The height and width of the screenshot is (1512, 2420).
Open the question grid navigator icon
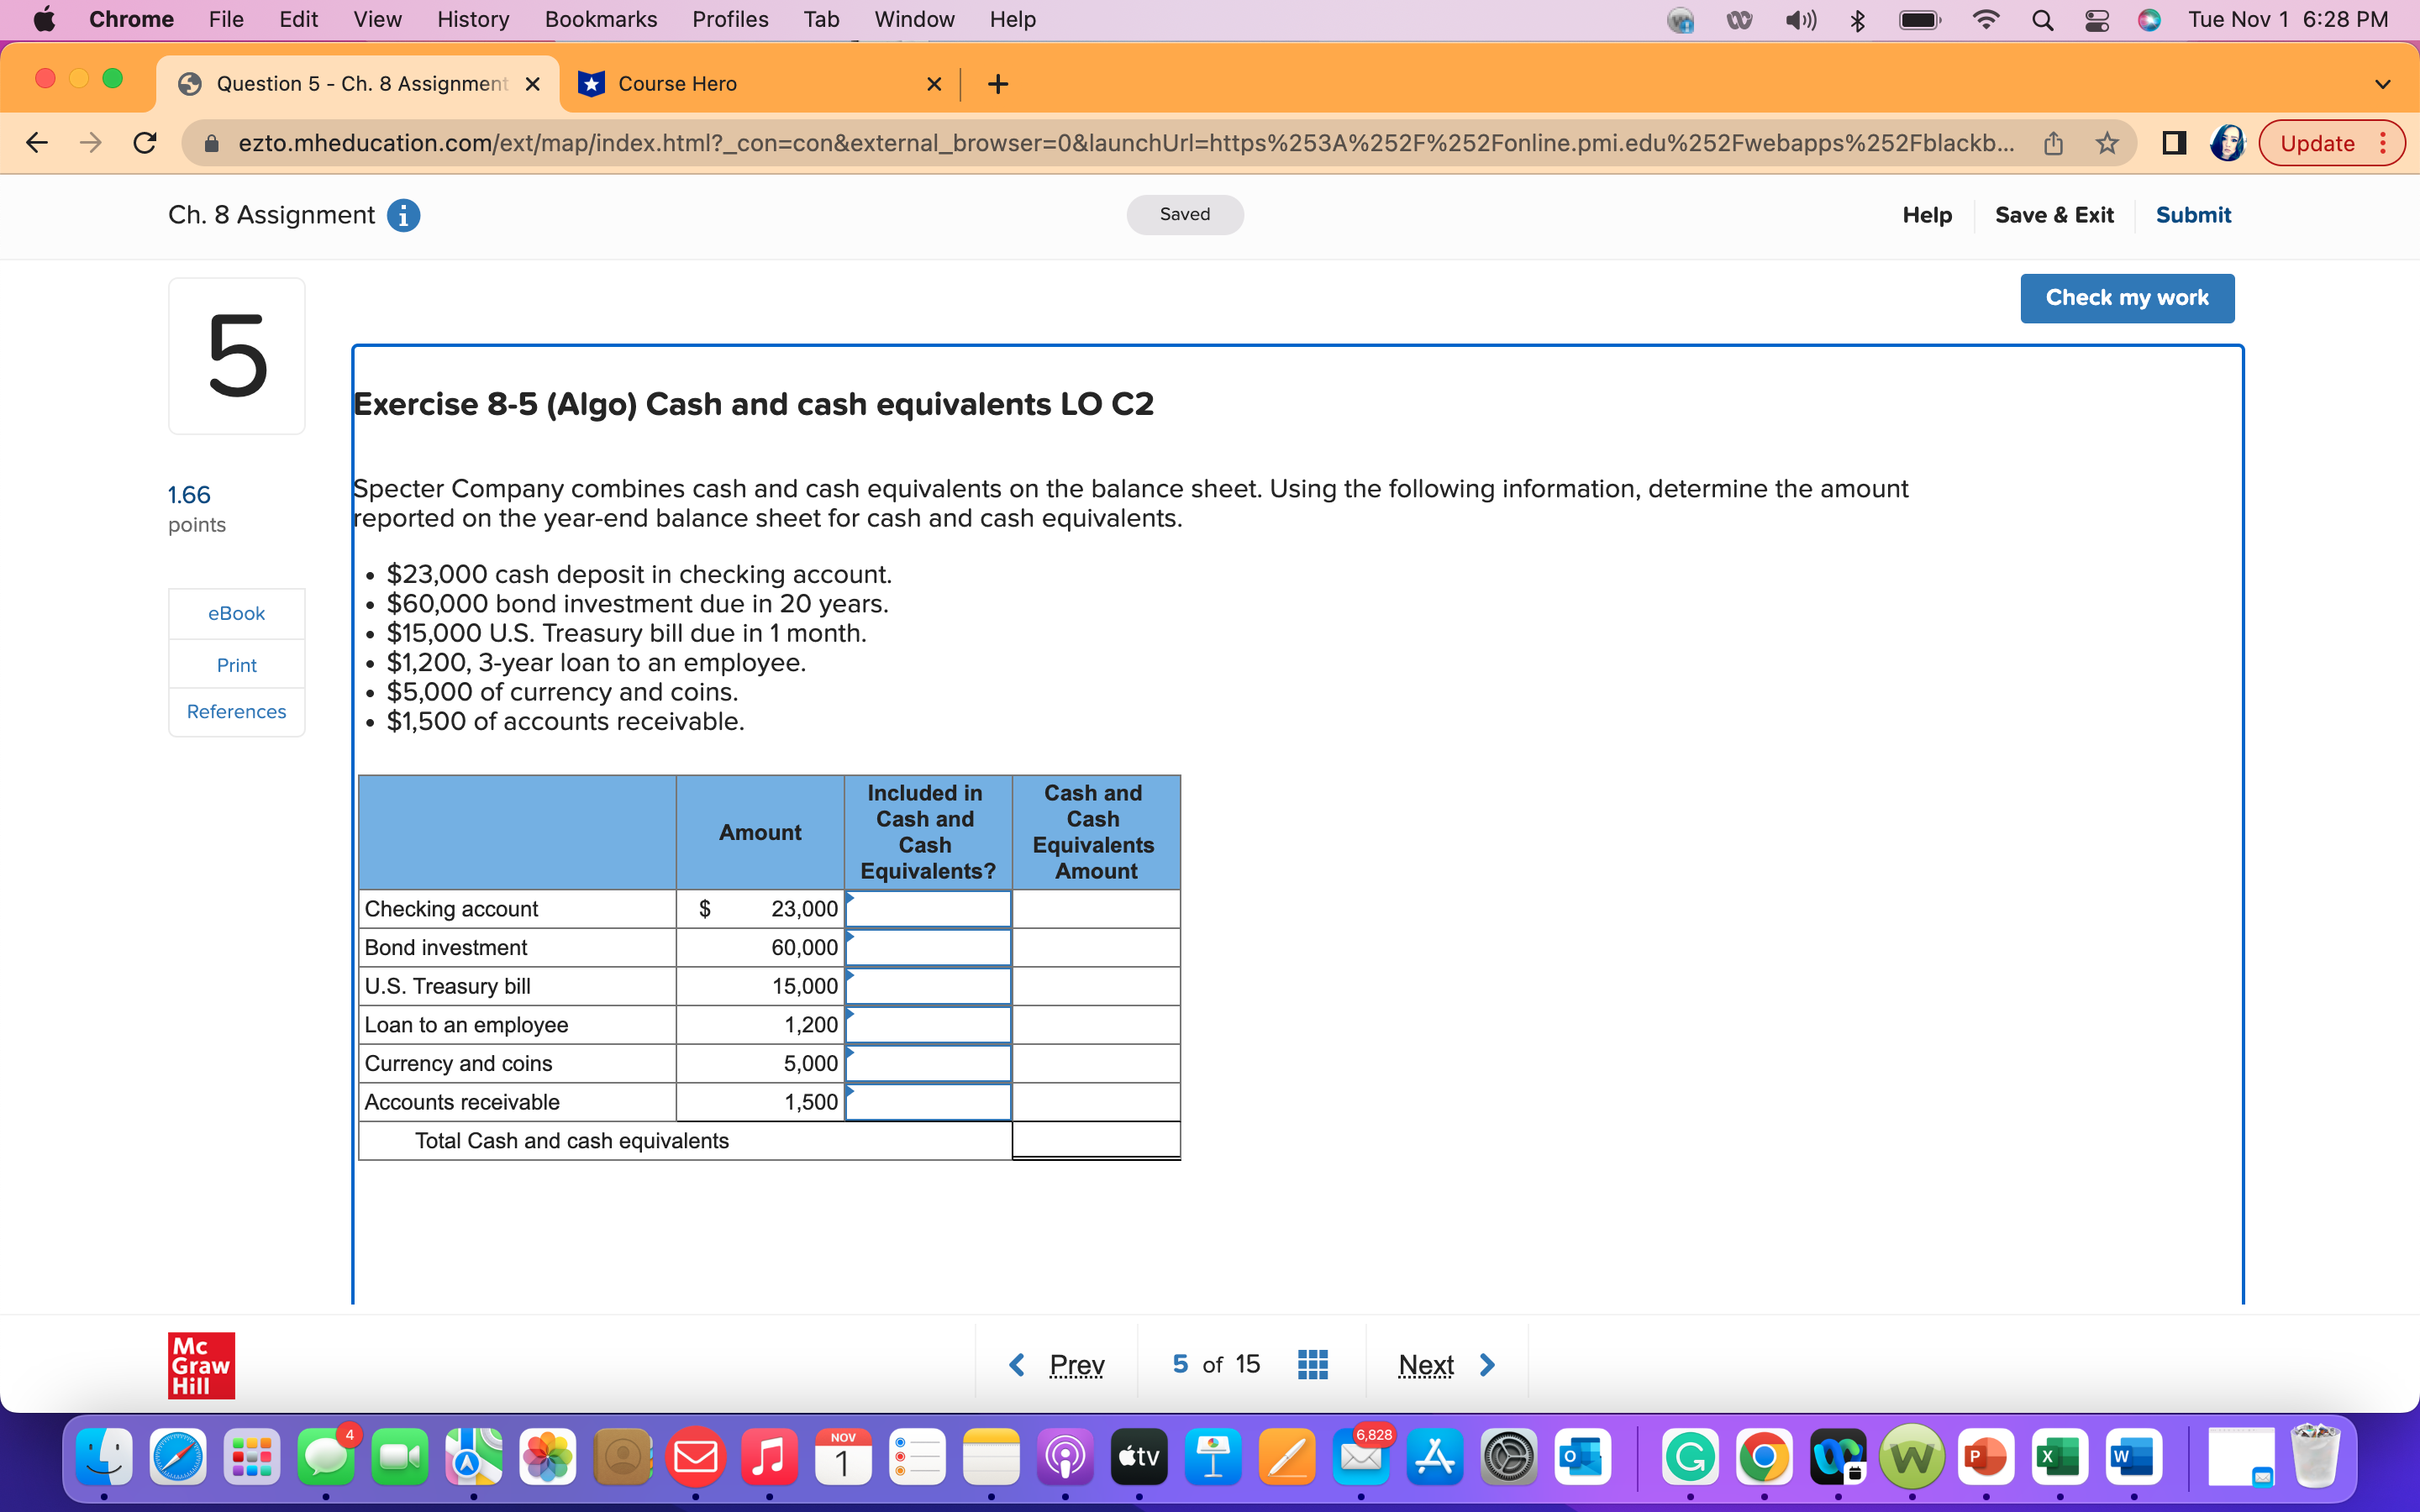[1312, 1364]
